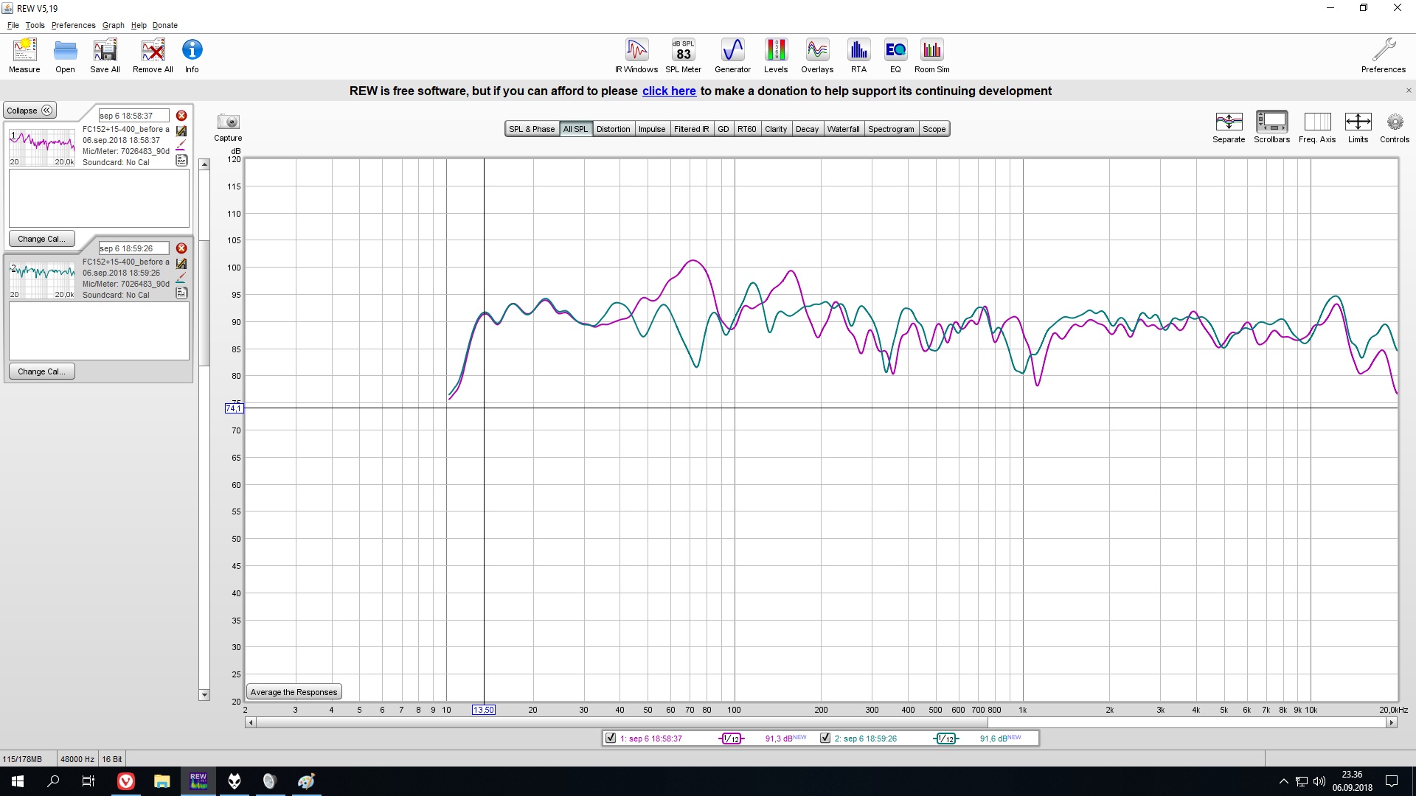Switch to Waterfall tab
1416x796 pixels.
pyautogui.click(x=843, y=129)
